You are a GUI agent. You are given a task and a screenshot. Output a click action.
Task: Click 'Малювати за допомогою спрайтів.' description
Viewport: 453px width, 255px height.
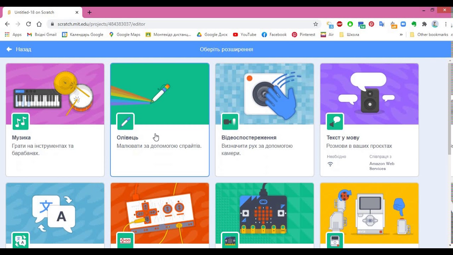[x=159, y=146]
